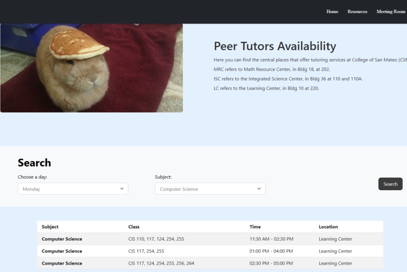Click the Location column header
This screenshot has width=407, height=272.
[328, 227]
